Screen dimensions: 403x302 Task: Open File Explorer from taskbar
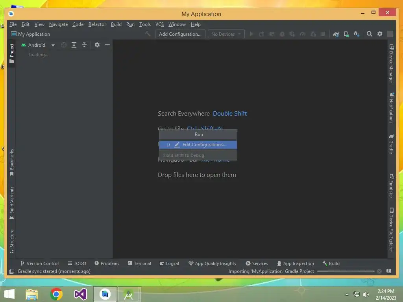coord(32,294)
